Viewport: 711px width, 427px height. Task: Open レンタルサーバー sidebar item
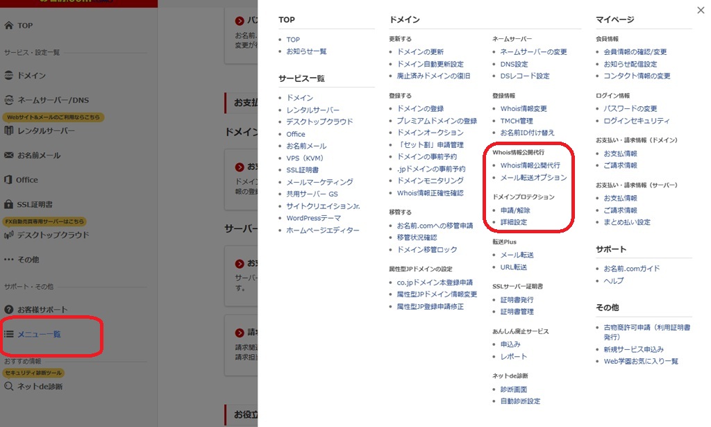tap(46, 131)
